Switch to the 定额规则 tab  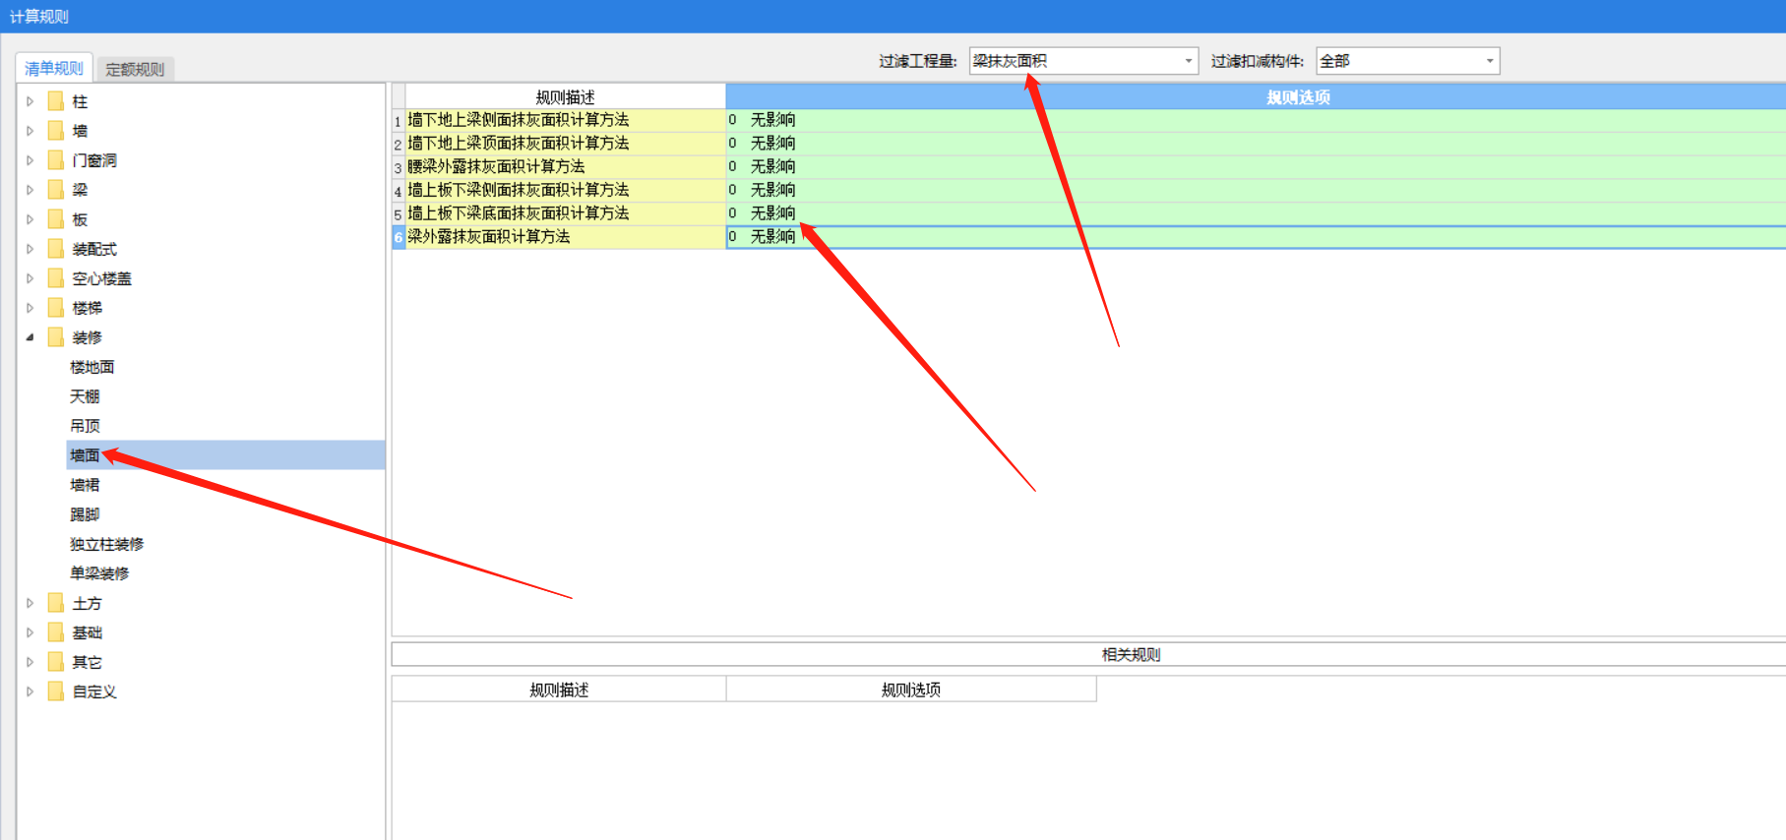click(135, 69)
